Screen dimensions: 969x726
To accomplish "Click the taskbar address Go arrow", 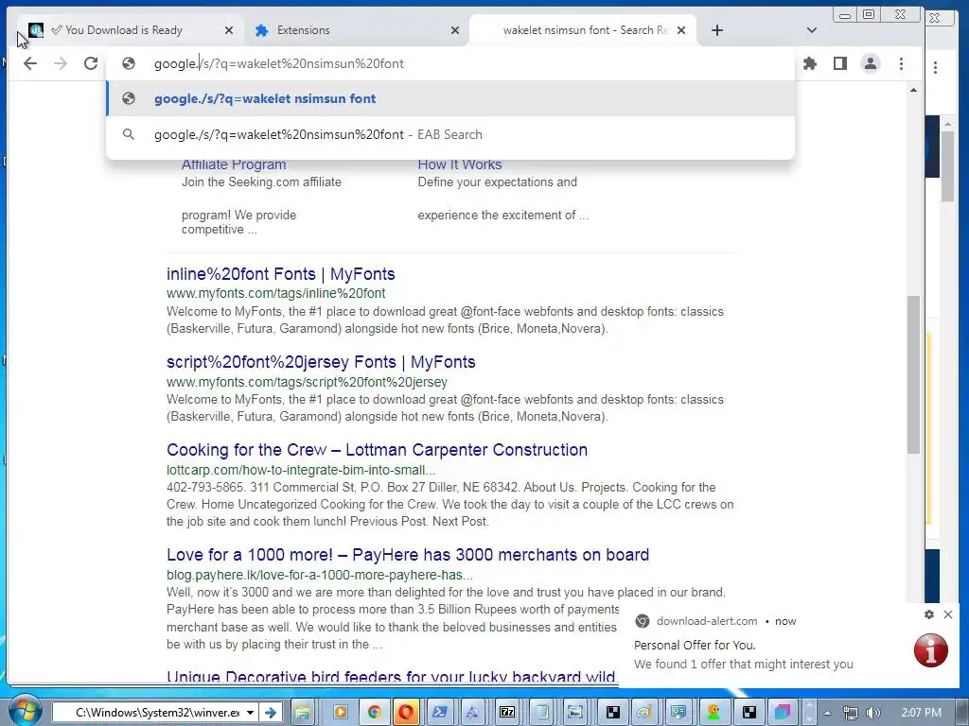I will pos(270,713).
